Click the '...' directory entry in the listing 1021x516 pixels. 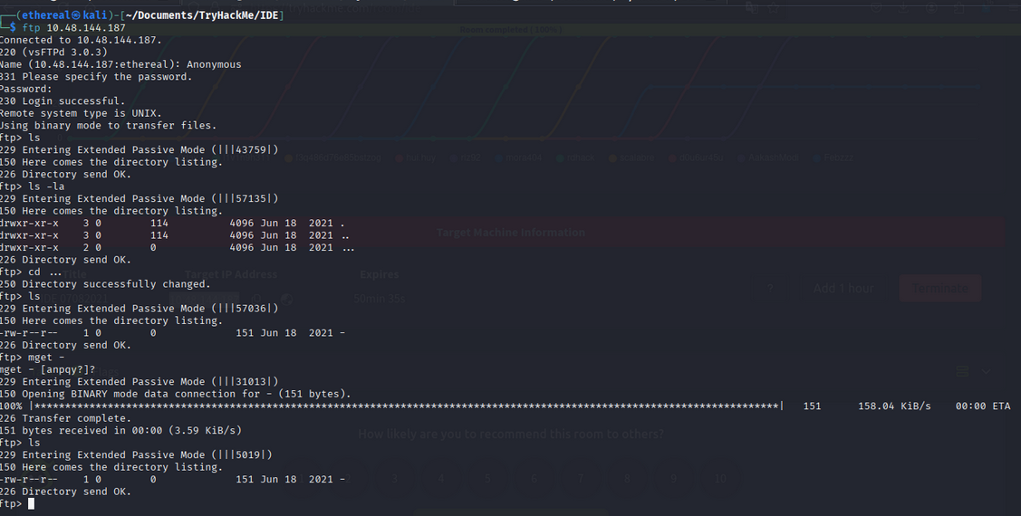(x=348, y=247)
